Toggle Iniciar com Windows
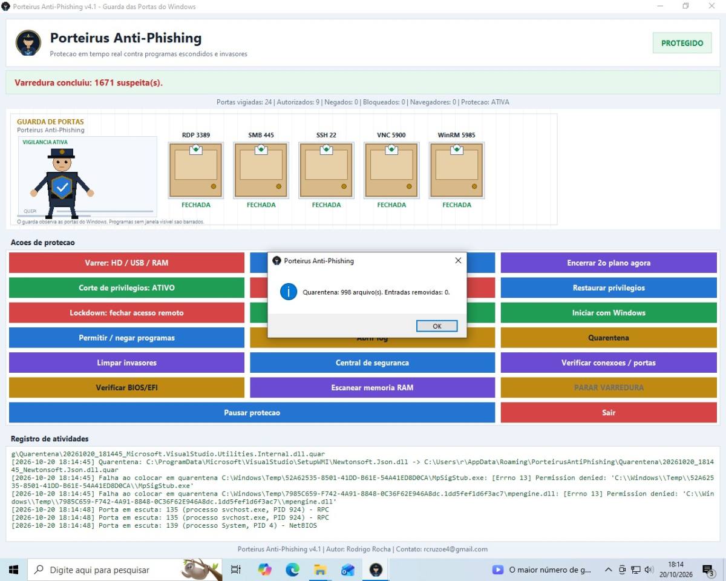Viewport: 726px width, 581px height. pos(609,312)
